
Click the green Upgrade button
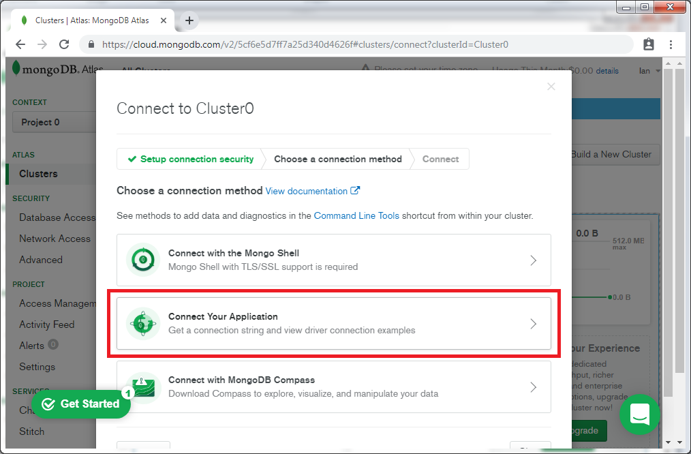coord(589,430)
